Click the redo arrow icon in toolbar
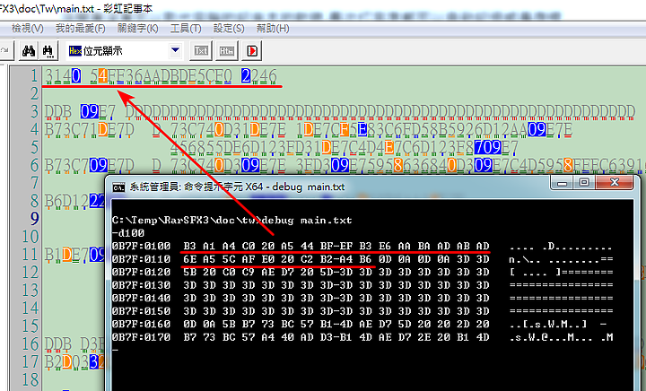The width and height of the screenshot is (646, 391). [x=5, y=51]
